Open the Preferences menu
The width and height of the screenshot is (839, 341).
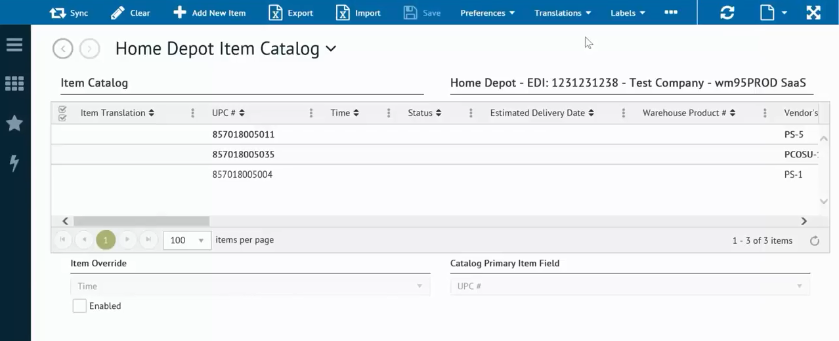coord(487,12)
